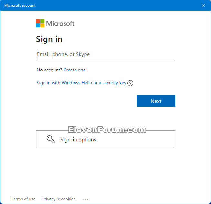211x204 pixels.
Task: Click the Next button
Action: pos(156,101)
